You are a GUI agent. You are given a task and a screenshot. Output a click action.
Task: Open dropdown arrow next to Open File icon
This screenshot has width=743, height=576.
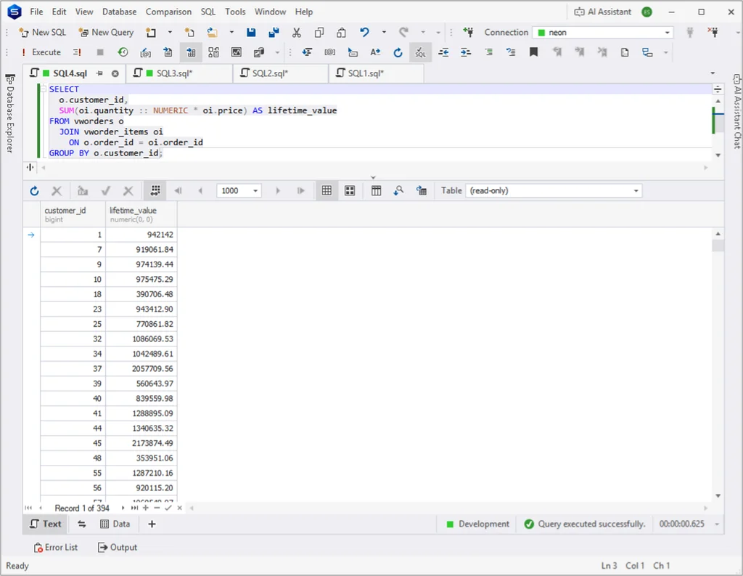pyautogui.click(x=231, y=32)
